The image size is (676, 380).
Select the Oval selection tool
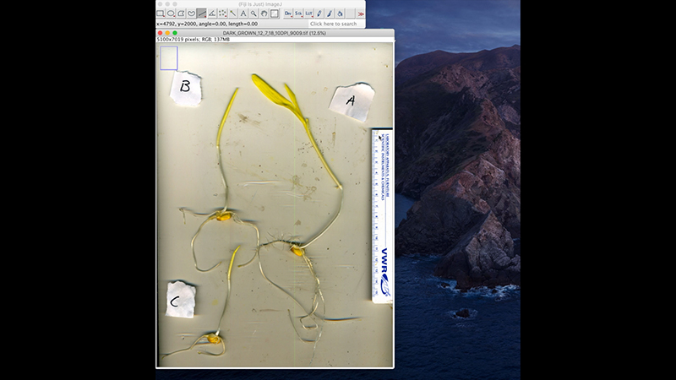[x=171, y=14]
